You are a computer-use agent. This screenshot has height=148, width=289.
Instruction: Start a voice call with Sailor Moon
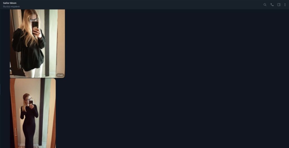tap(272, 5)
